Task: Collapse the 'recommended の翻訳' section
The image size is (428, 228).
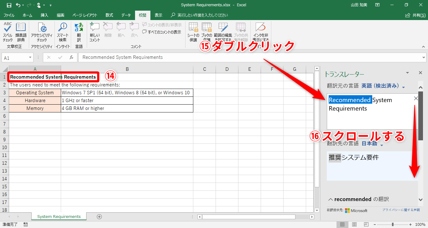Action: point(330,199)
